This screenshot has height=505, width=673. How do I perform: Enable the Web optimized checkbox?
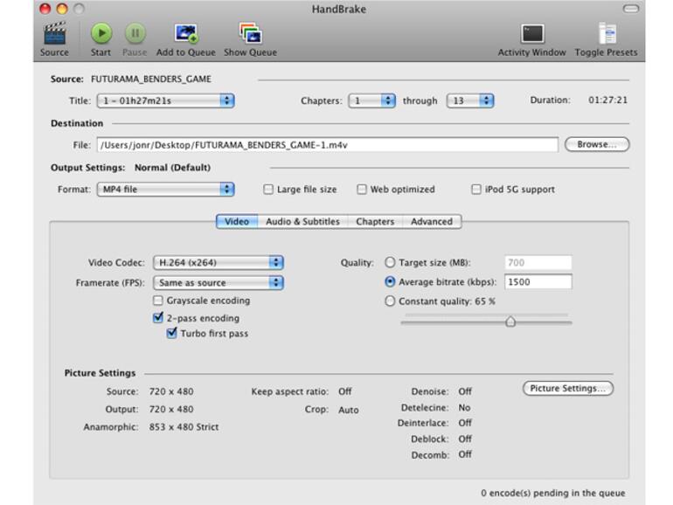362,190
